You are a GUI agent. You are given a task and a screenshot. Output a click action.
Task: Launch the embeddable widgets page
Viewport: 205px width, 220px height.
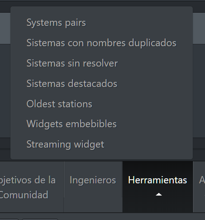click(x=72, y=124)
